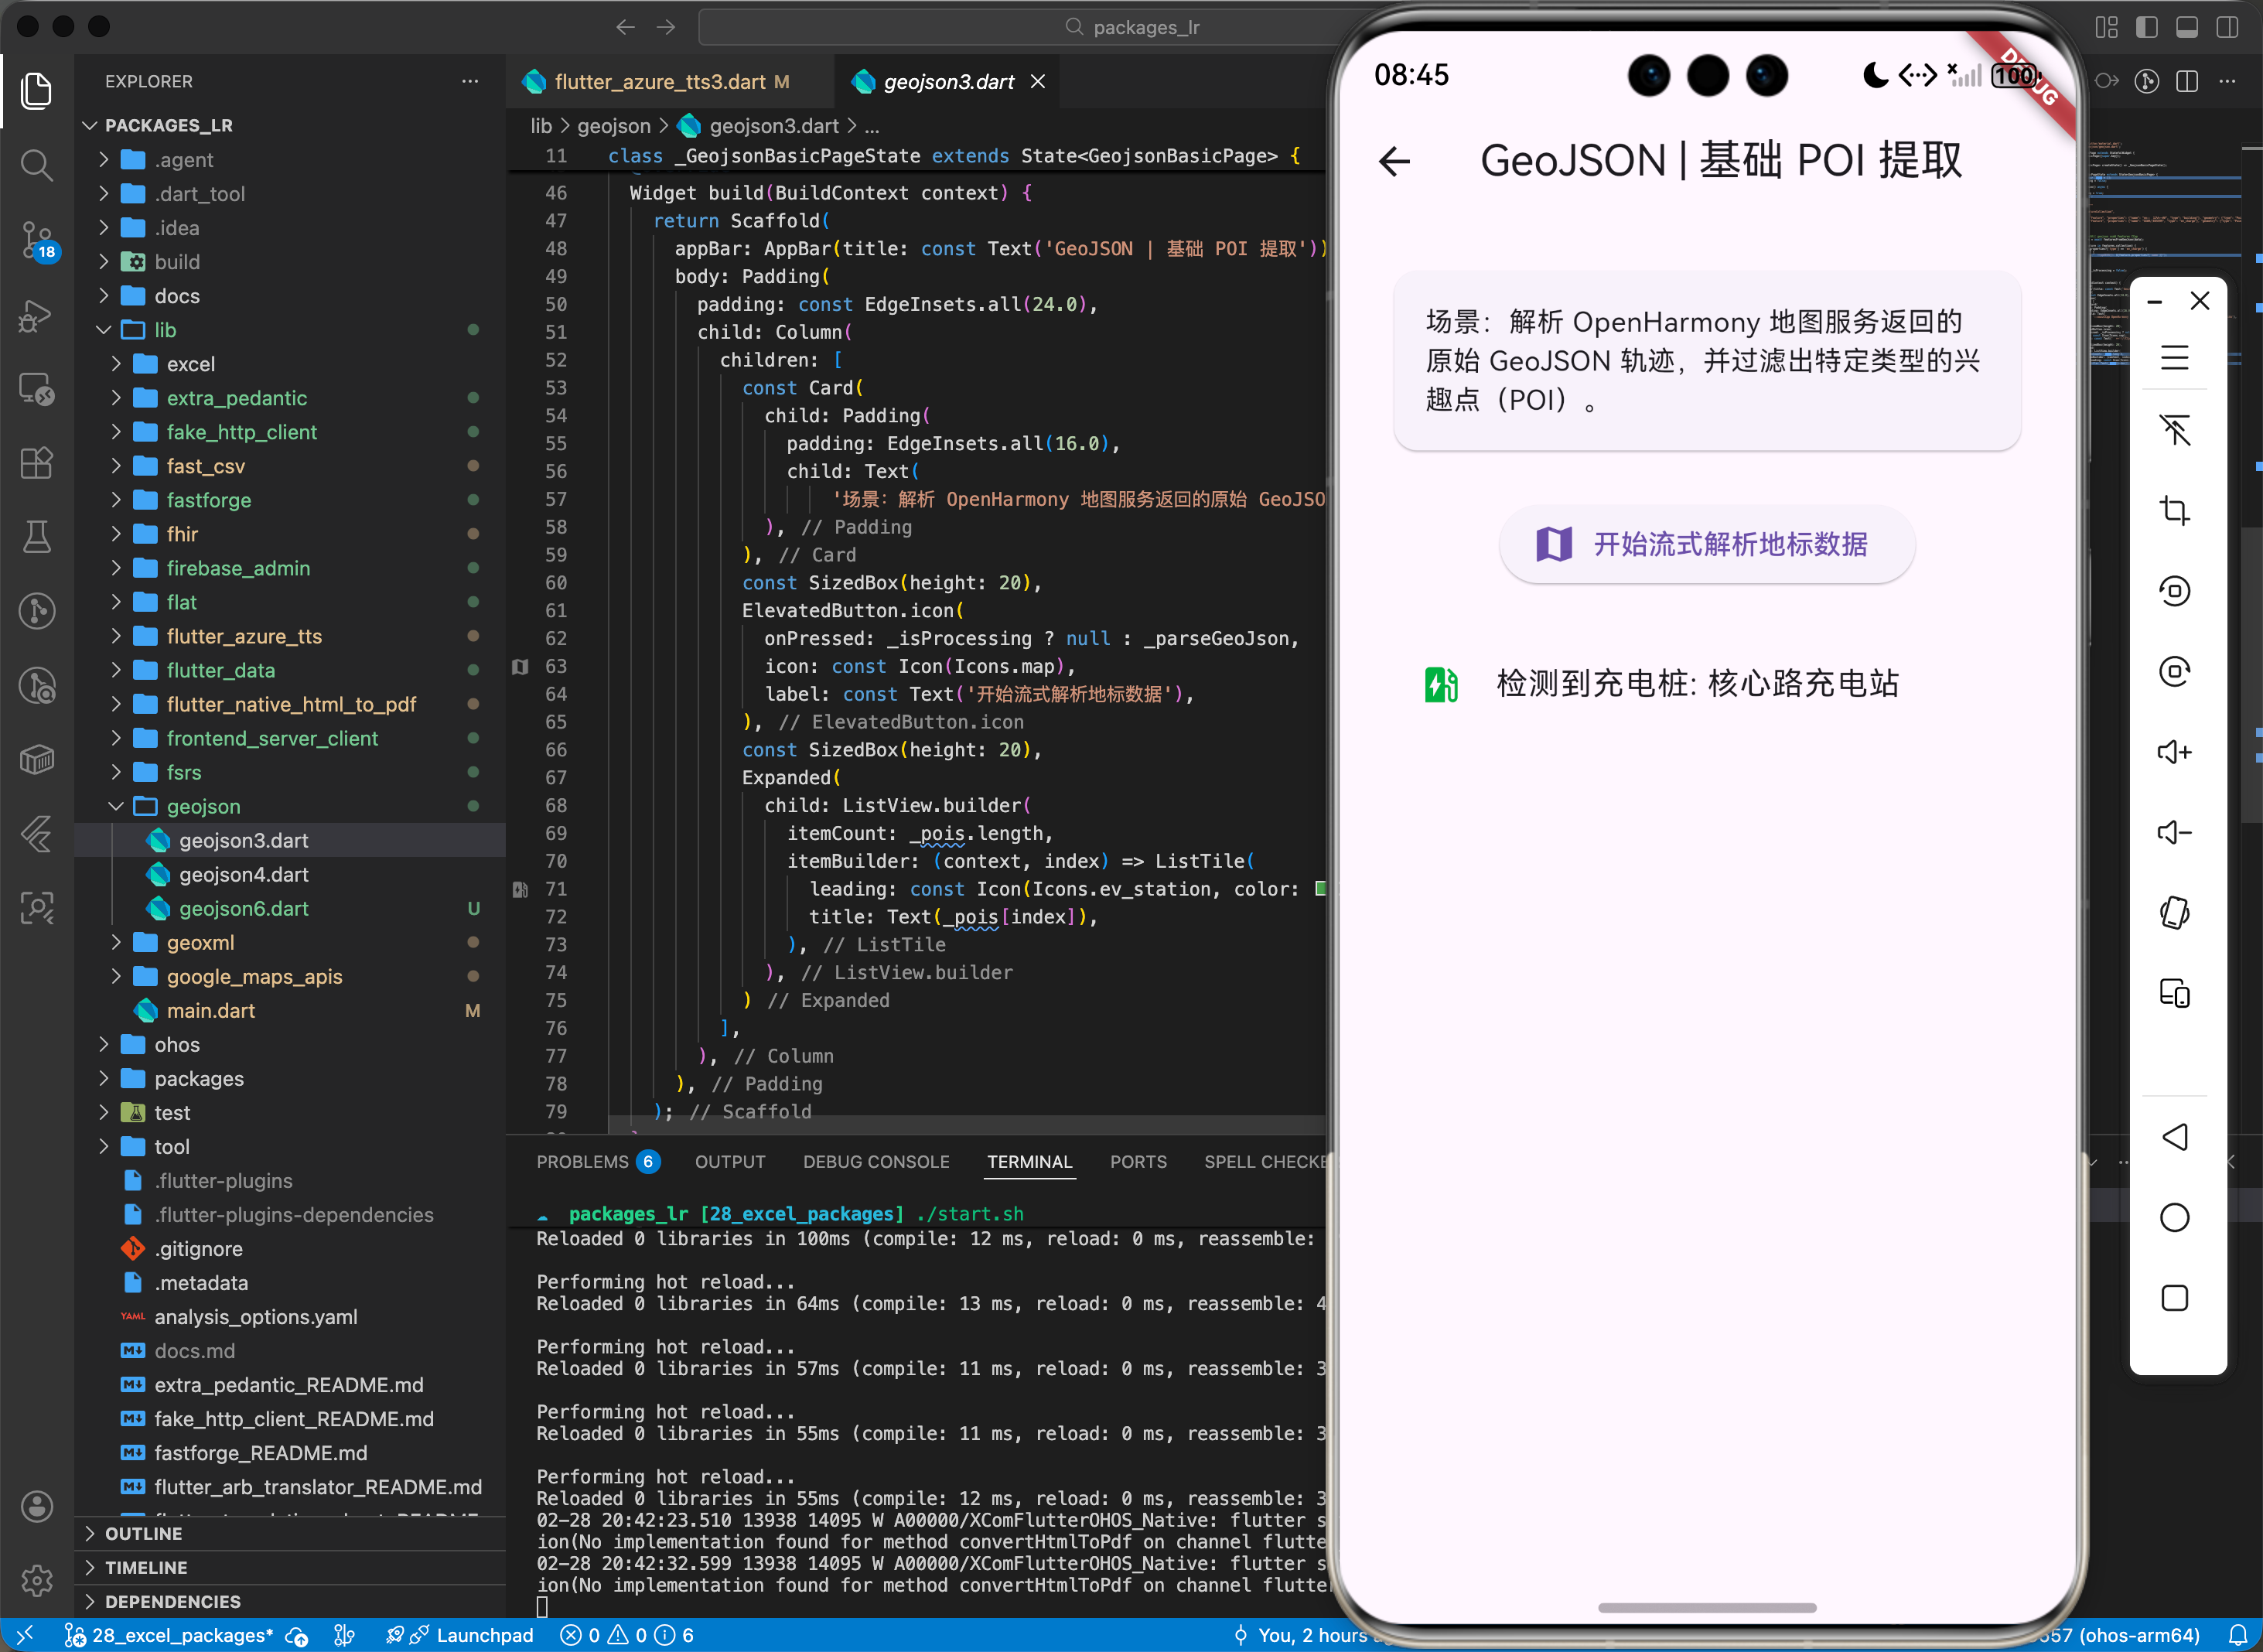Open the OUTPUT panel tab
Image resolution: width=2263 pixels, height=1652 pixels.
[x=730, y=1161]
